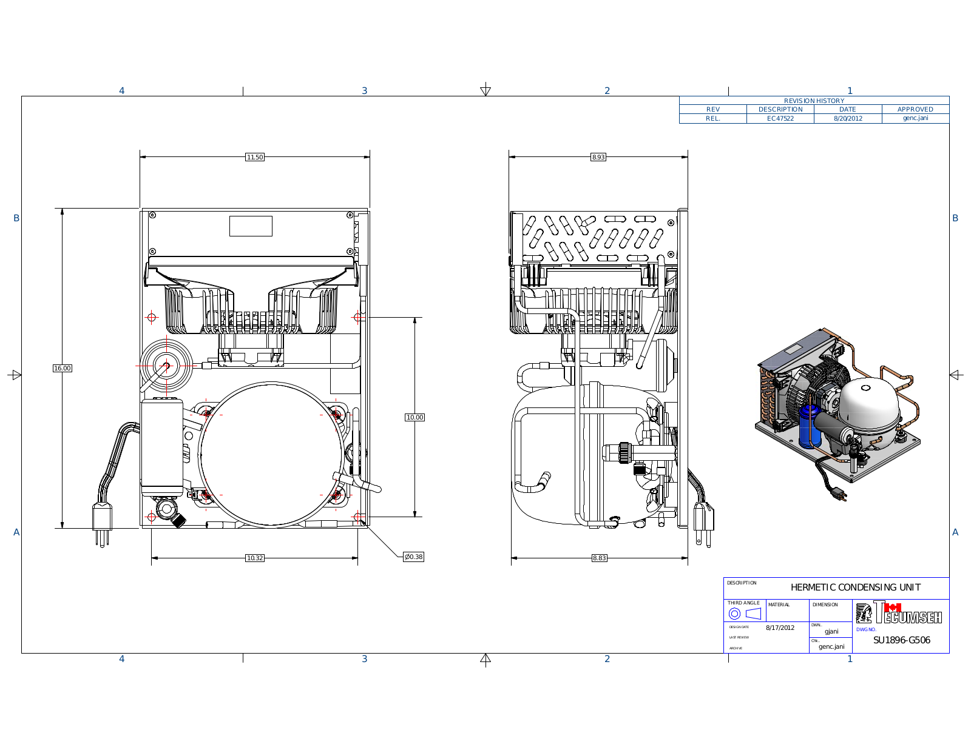
Task: Click zone letter B on the left border
Action: 16,218
